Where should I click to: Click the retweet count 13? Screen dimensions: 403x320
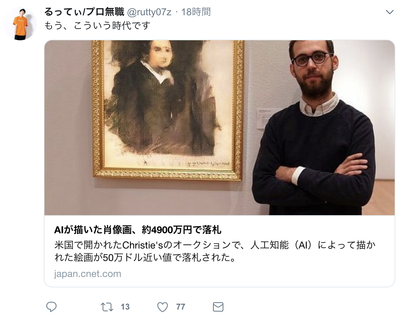point(125,307)
